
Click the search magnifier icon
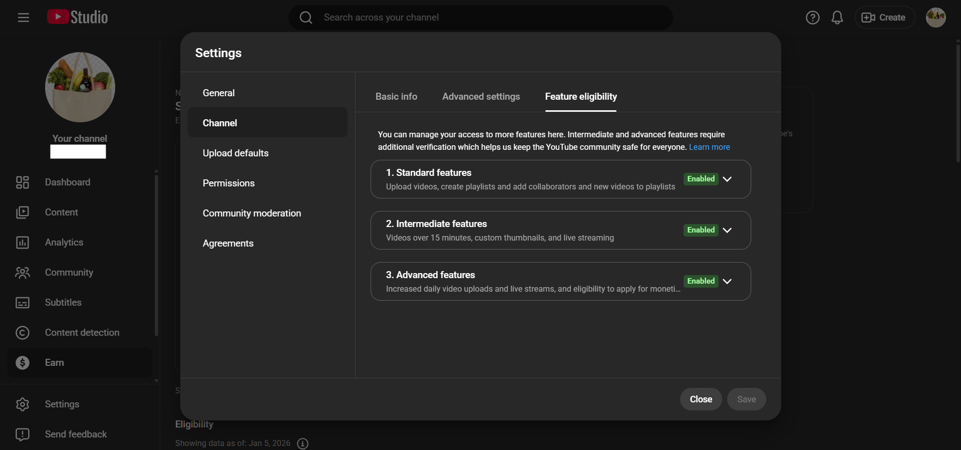(306, 18)
